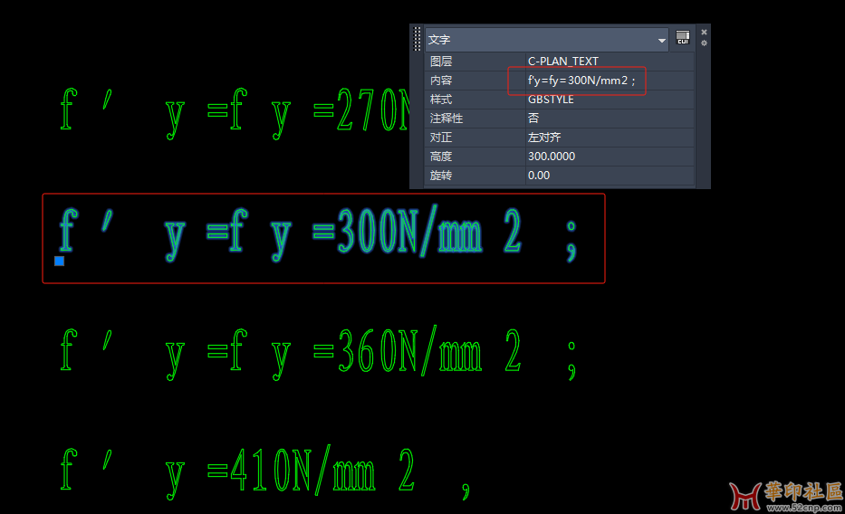Viewport: 845px width, 514px height.
Task: Grab the quick properties panel drag handle
Action: (x=417, y=39)
